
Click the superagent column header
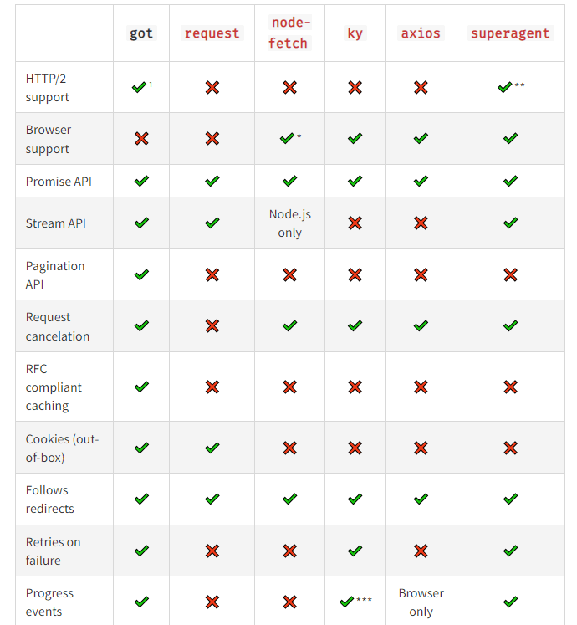click(x=510, y=33)
